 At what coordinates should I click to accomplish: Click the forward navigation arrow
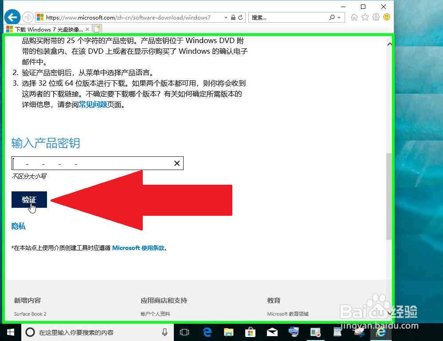27,16
